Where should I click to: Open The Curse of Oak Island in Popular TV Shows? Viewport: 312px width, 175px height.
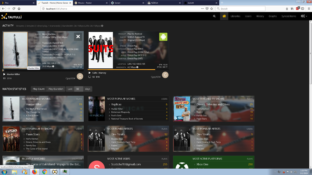click(37, 149)
